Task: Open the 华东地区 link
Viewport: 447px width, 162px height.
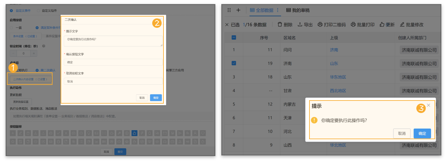Action: tap(338, 77)
